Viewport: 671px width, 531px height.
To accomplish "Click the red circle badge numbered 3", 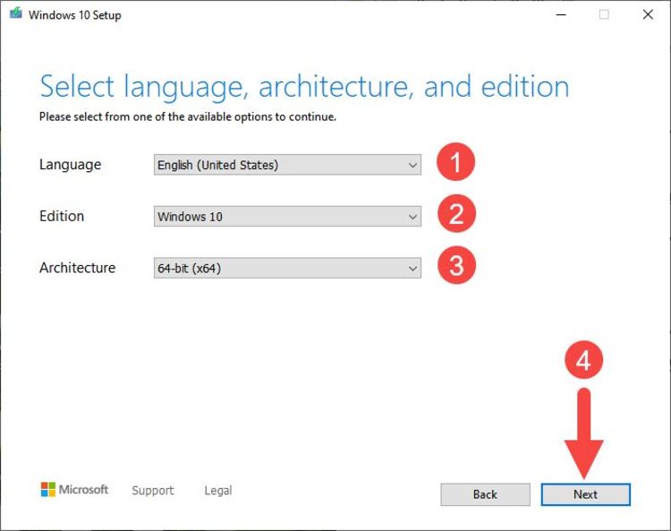I will pos(455,267).
